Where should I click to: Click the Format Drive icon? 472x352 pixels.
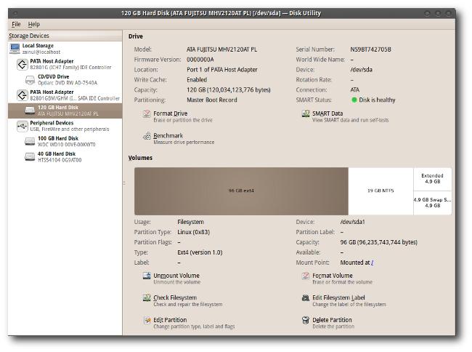pyautogui.click(x=147, y=114)
